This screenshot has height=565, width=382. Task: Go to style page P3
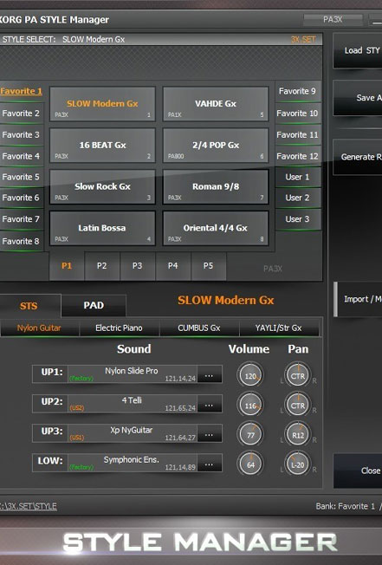point(137,265)
